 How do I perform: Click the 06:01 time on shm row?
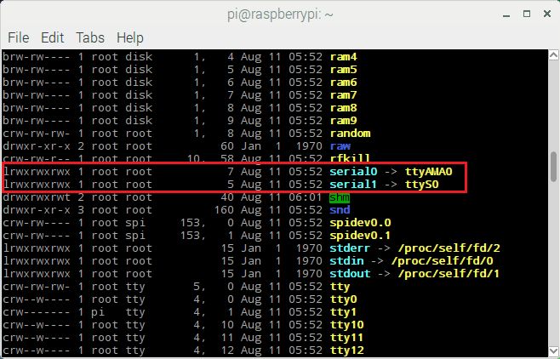(306, 197)
